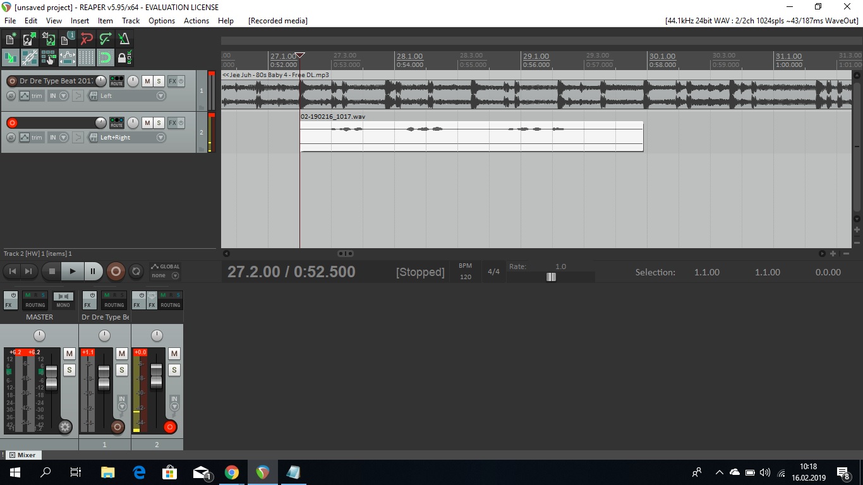This screenshot has height=485, width=863.
Task: Click the red Undo arrow icon
Action: pyautogui.click(x=87, y=39)
